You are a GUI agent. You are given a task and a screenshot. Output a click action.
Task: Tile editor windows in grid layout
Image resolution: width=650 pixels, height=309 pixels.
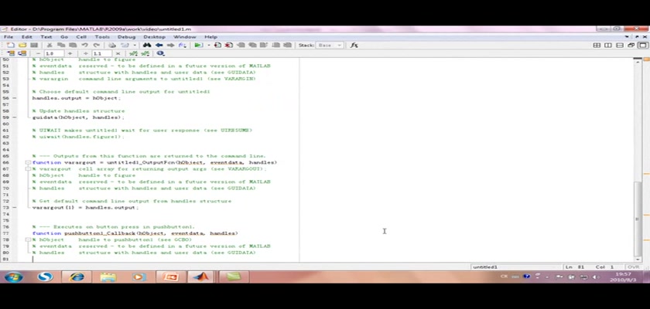click(x=597, y=45)
